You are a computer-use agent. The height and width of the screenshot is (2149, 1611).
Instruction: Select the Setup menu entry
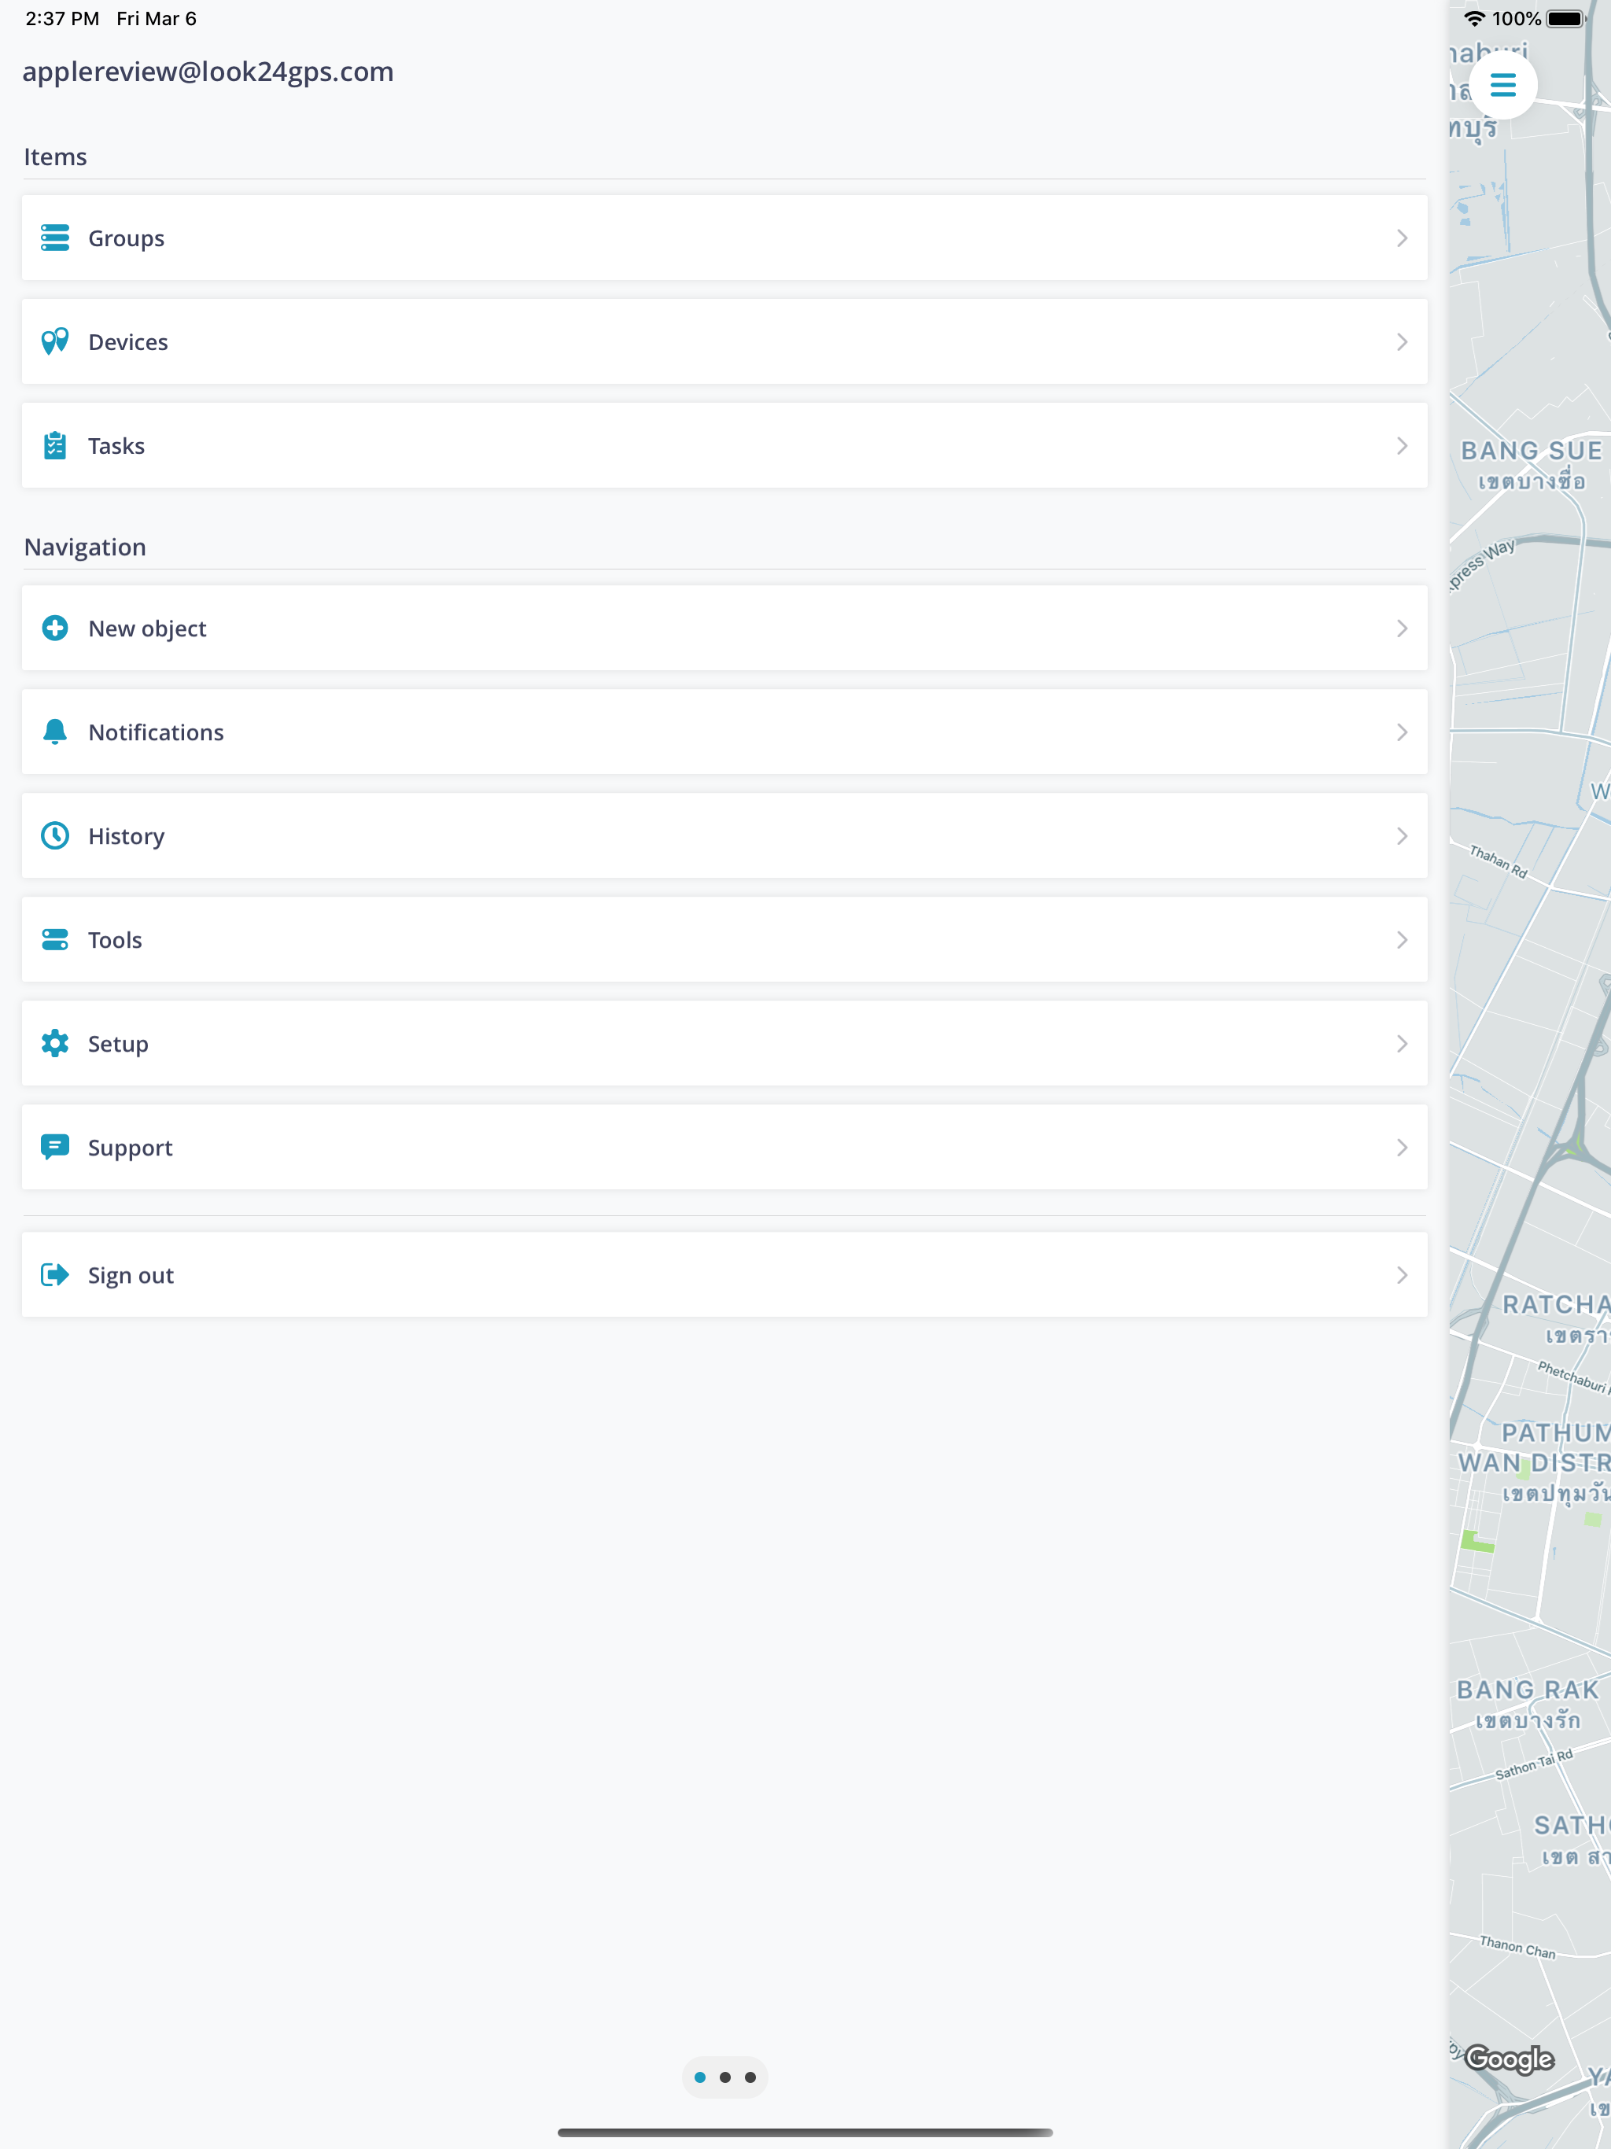[724, 1045]
